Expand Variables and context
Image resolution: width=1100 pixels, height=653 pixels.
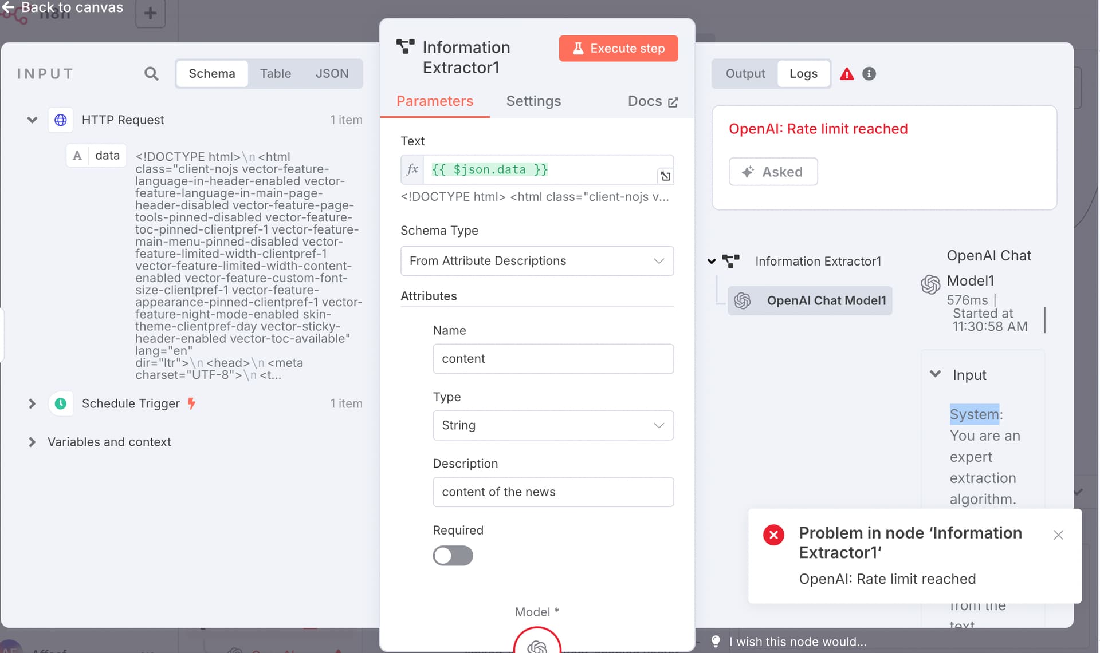click(x=32, y=442)
